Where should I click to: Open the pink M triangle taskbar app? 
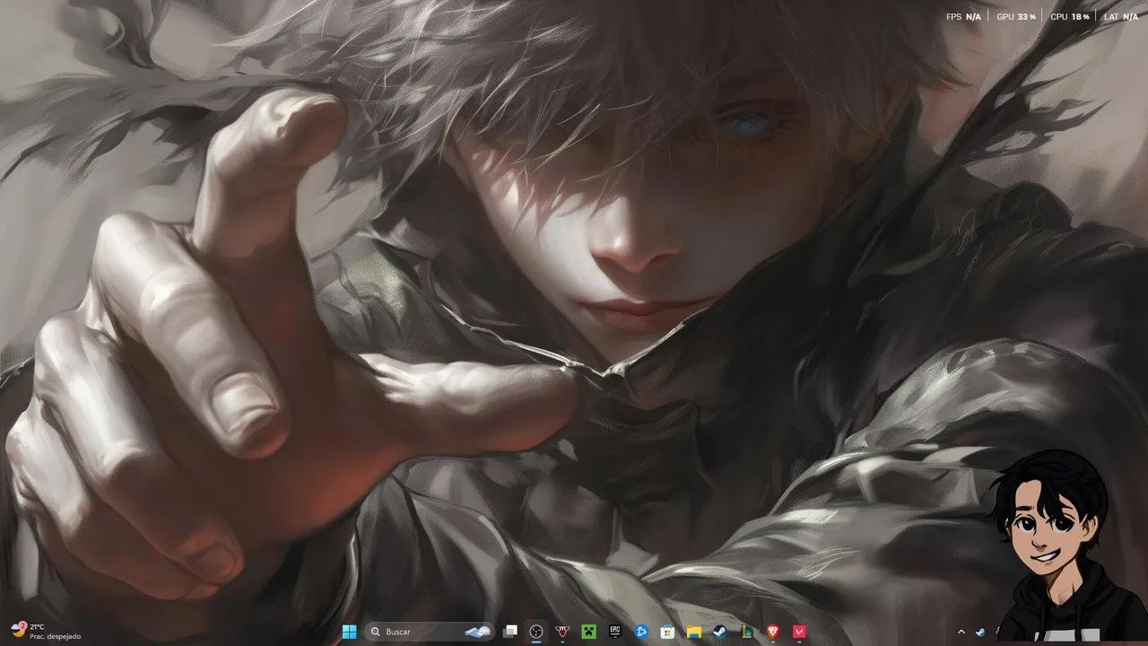click(x=562, y=632)
